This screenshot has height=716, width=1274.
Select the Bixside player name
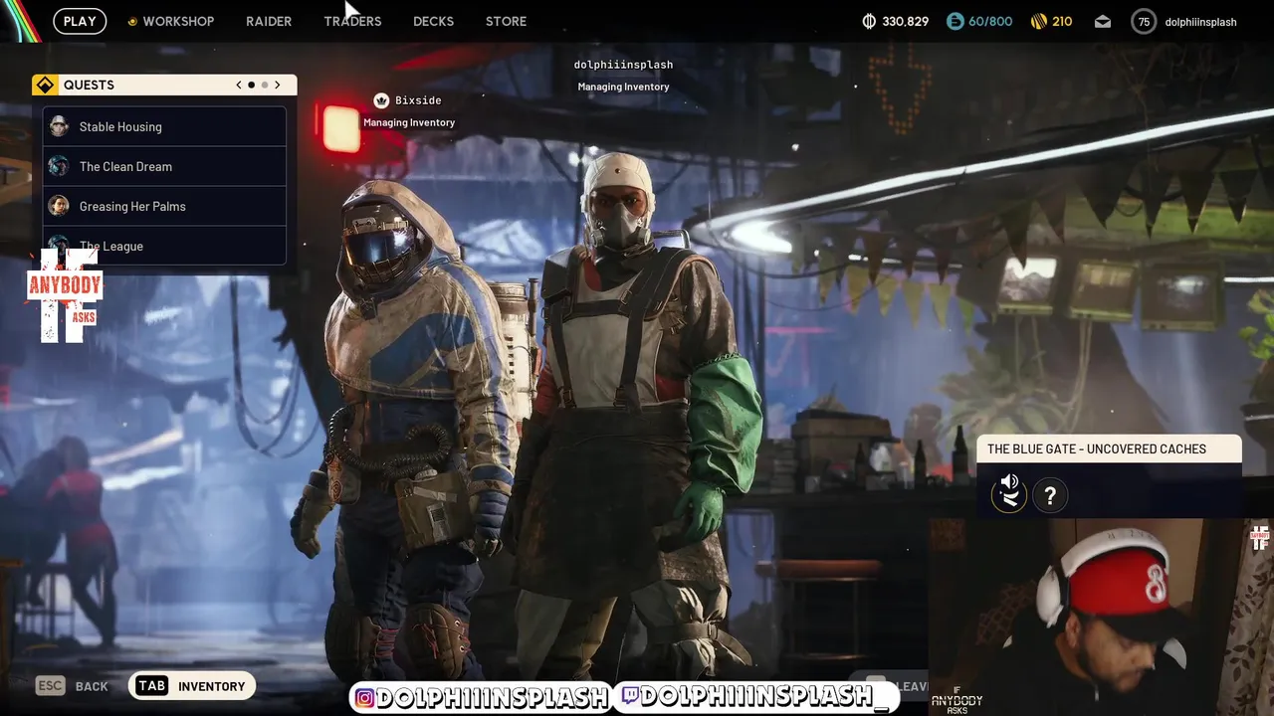pyautogui.click(x=418, y=100)
